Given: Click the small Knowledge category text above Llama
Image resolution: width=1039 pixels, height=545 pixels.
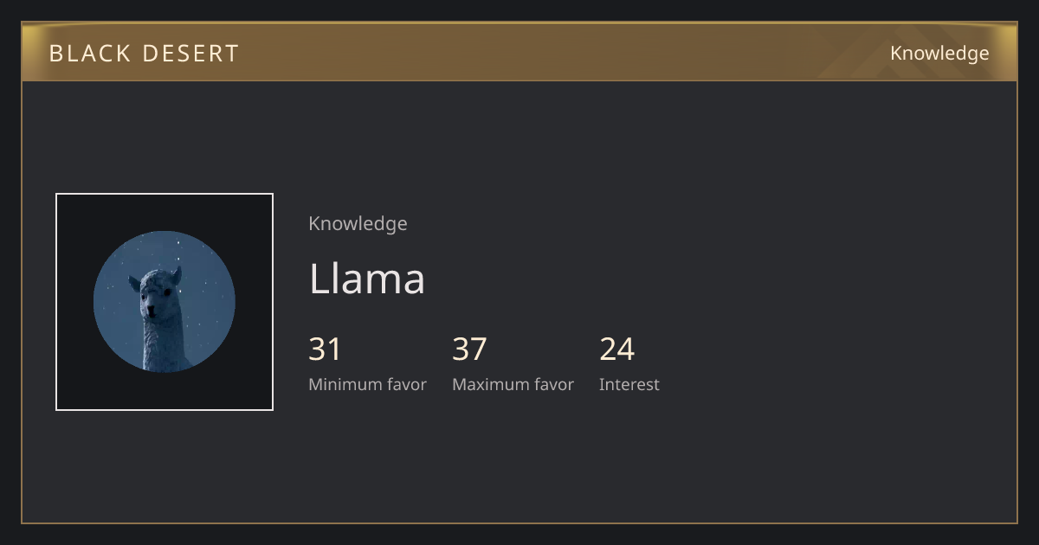Looking at the screenshot, I should click(358, 224).
